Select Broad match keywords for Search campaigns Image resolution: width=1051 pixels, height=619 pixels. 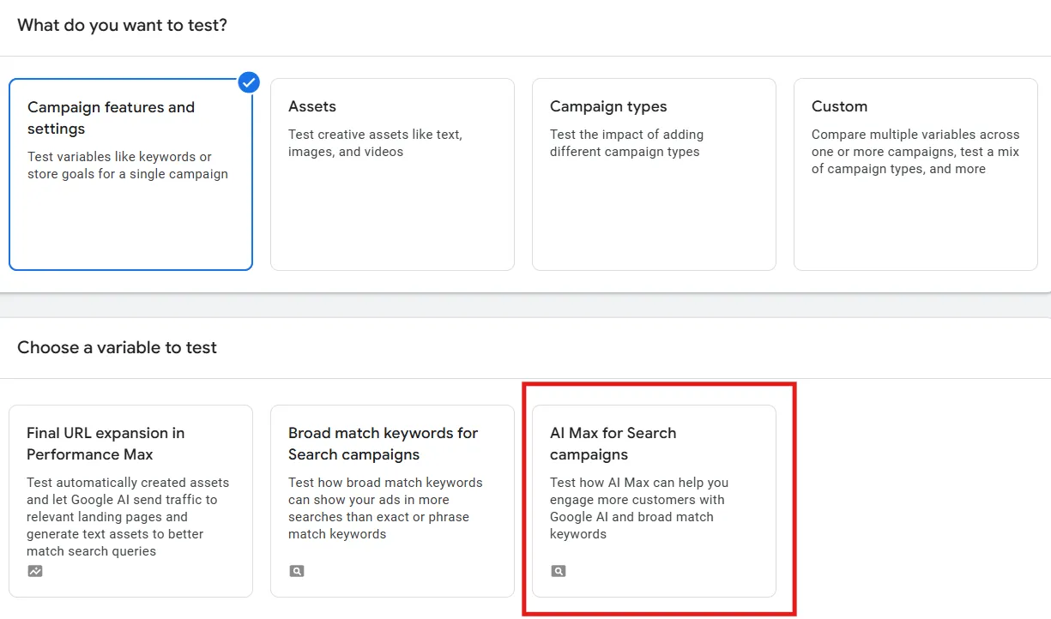click(x=392, y=501)
